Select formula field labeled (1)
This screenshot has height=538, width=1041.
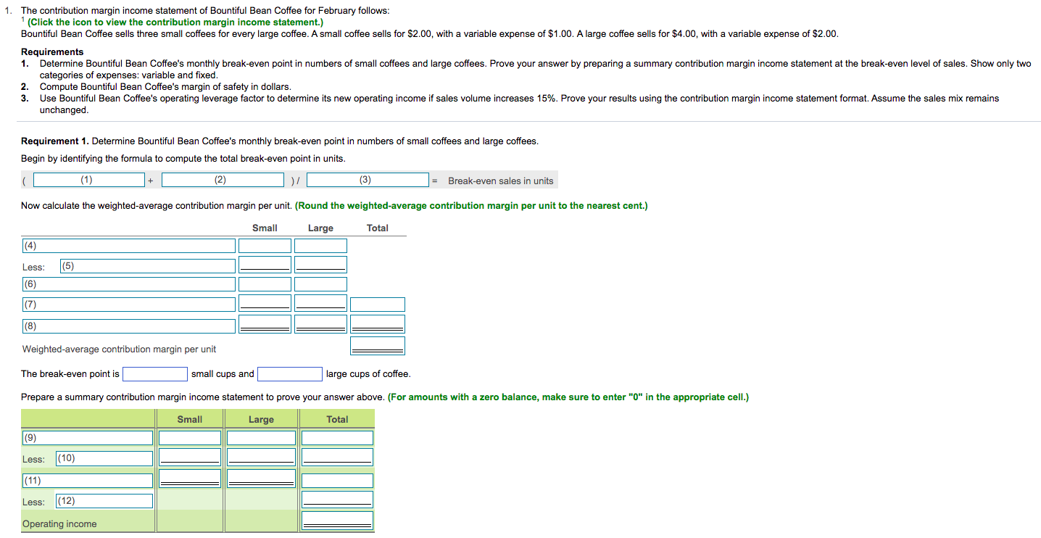pyautogui.click(x=88, y=180)
